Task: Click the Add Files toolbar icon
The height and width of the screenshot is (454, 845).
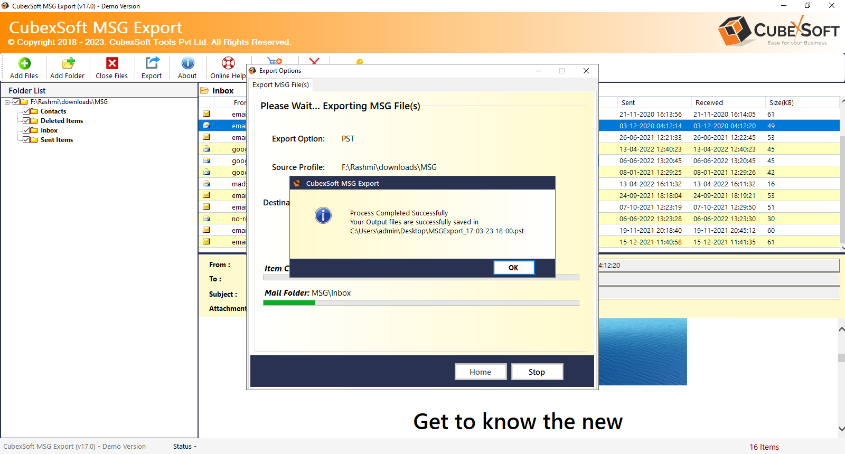Action: click(x=24, y=64)
